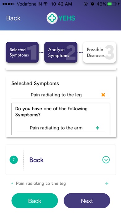Remove Pain radiating to the leg symptom

tap(103, 95)
